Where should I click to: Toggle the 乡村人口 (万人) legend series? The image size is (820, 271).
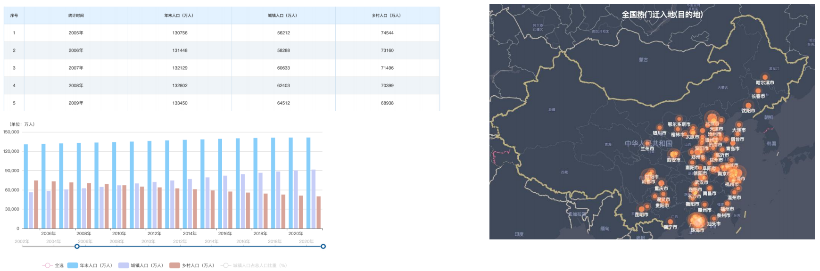[x=192, y=265]
